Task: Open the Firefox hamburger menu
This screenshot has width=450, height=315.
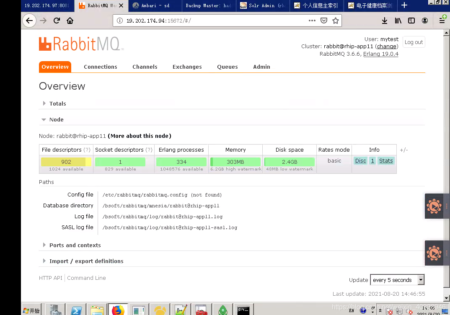Action: (442, 21)
